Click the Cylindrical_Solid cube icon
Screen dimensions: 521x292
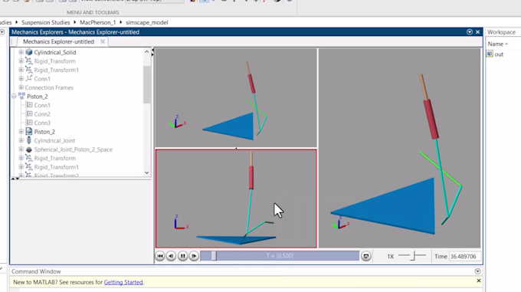tap(29, 52)
